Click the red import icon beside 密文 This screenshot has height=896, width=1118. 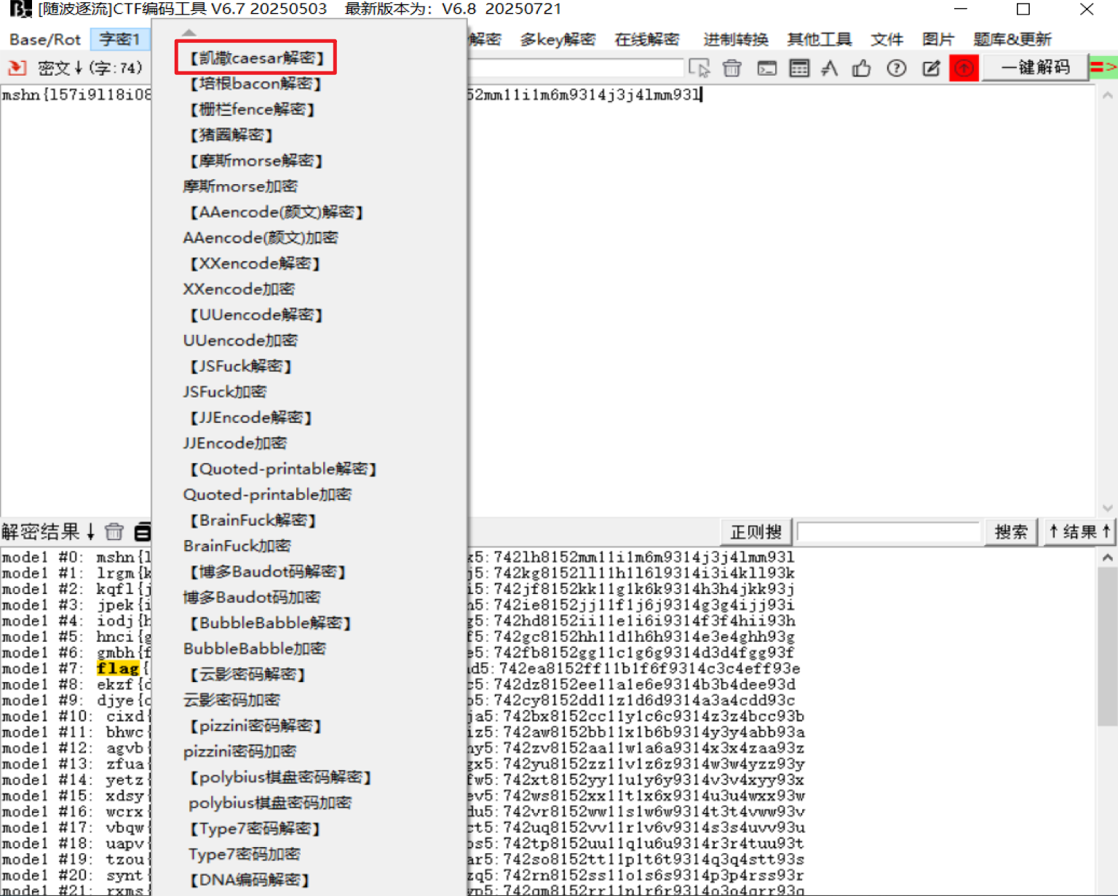[x=17, y=68]
